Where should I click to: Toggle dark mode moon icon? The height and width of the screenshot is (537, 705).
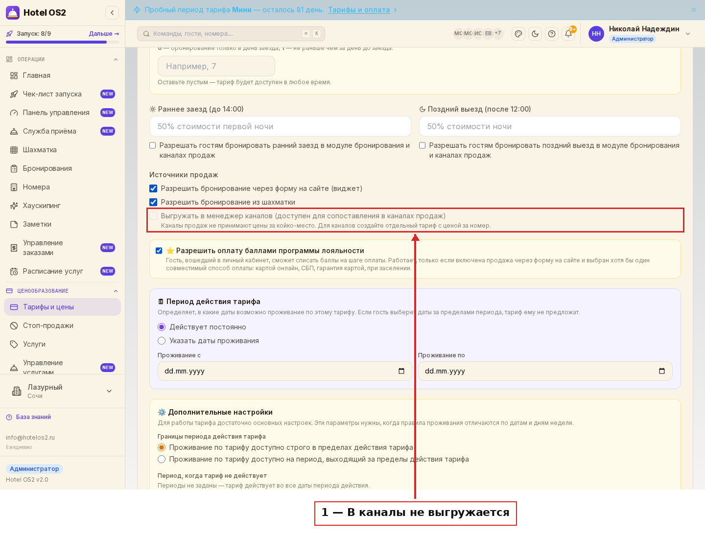[x=535, y=34]
